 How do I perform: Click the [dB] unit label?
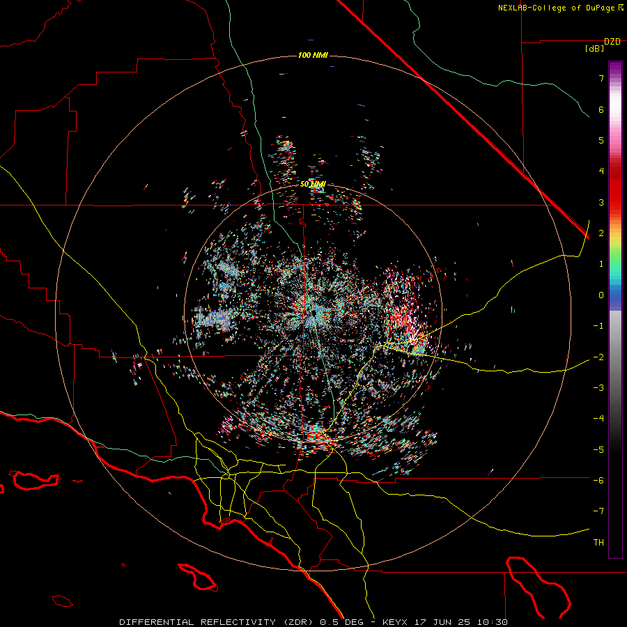tap(595, 48)
